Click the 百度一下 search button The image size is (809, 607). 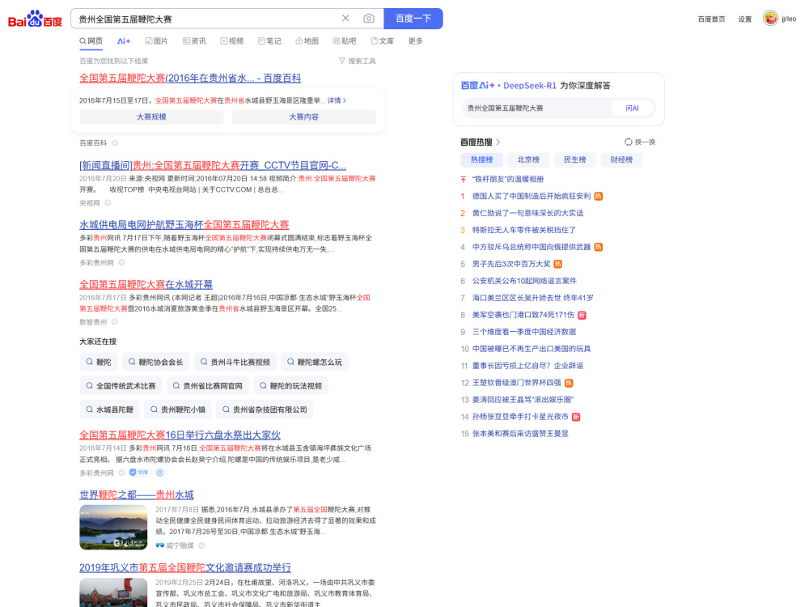click(413, 19)
